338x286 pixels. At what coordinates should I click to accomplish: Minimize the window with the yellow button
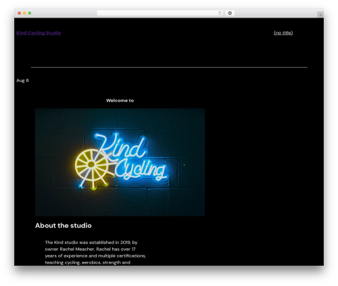point(24,14)
